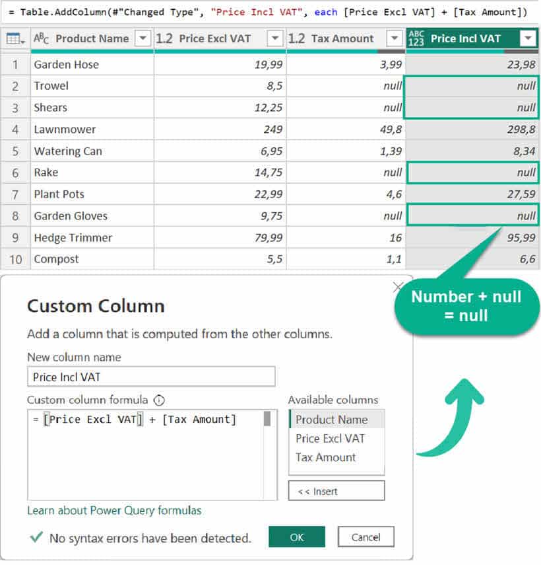Click the Insert button below Available columns
Screen dimensions: 541x565
click(336, 490)
